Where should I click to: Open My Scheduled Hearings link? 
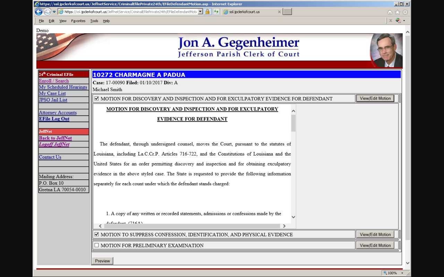pyautogui.click(x=63, y=87)
